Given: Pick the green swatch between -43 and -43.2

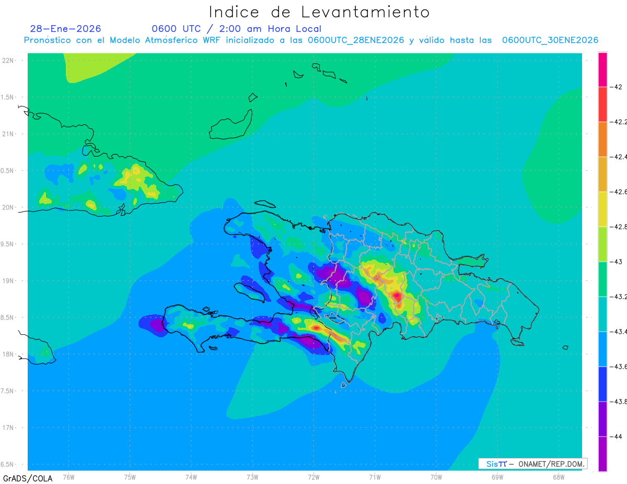Looking at the screenshot, I should click(602, 279).
